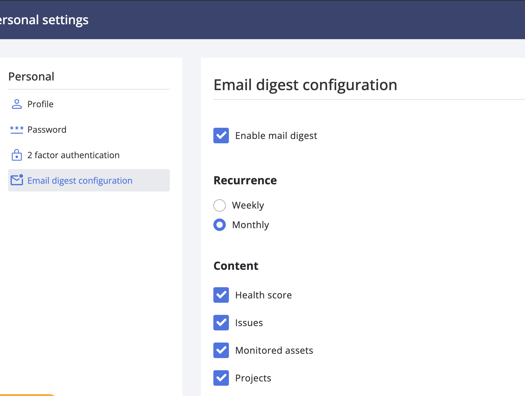Select Email digest configuration sidebar link
The height and width of the screenshot is (396, 525).
80,181
